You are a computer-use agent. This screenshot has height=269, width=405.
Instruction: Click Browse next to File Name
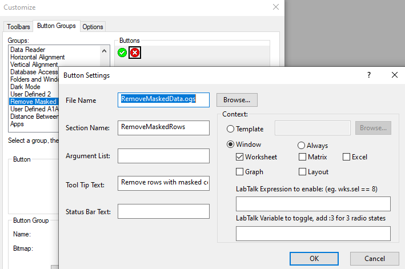(236, 100)
